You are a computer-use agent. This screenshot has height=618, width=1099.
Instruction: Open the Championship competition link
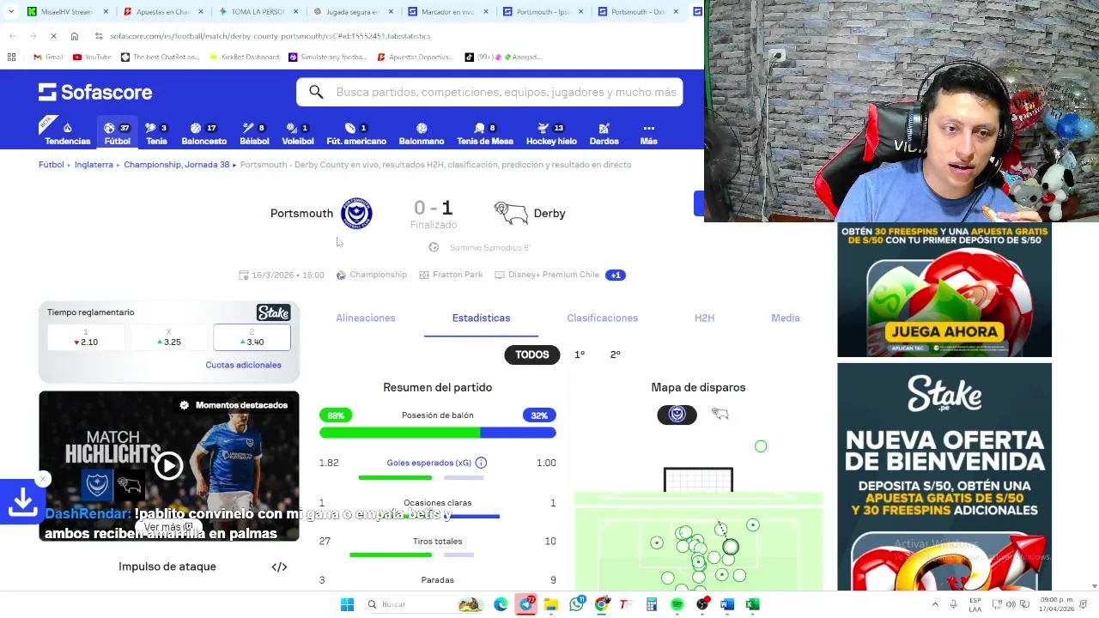pyautogui.click(x=372, y=275)
